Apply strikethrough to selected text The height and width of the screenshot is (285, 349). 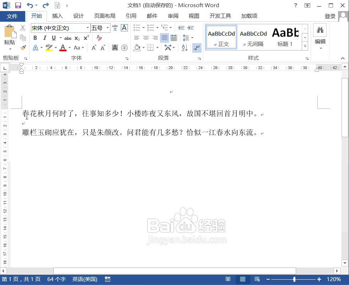68,38
